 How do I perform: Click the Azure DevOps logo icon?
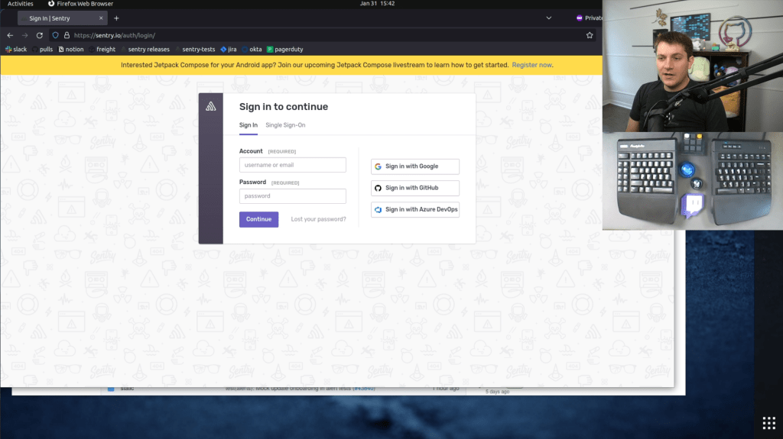pos(378,209)
